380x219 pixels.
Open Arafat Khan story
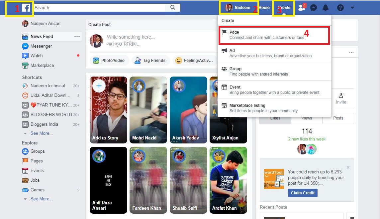[x=228, y=180]
